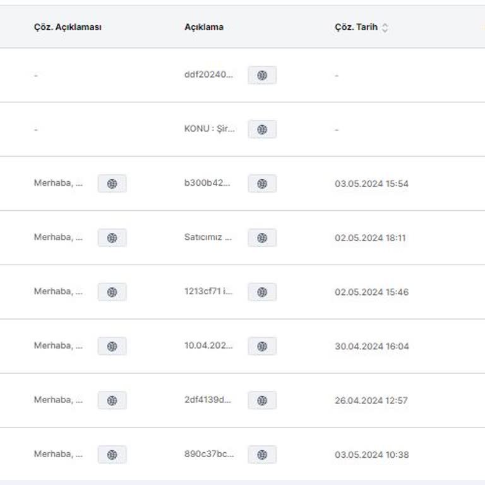The width and height of the screenshot is (485, 485).
Task: Click the Açıklama column header
Action: [x=204, y=28]
